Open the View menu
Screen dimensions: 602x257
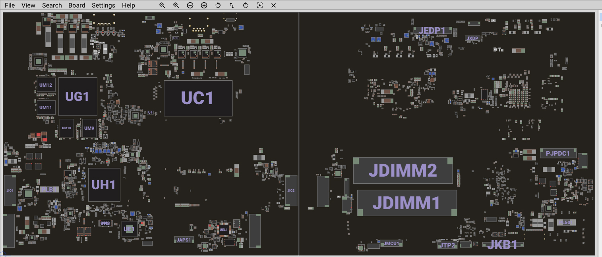[28, 6]
